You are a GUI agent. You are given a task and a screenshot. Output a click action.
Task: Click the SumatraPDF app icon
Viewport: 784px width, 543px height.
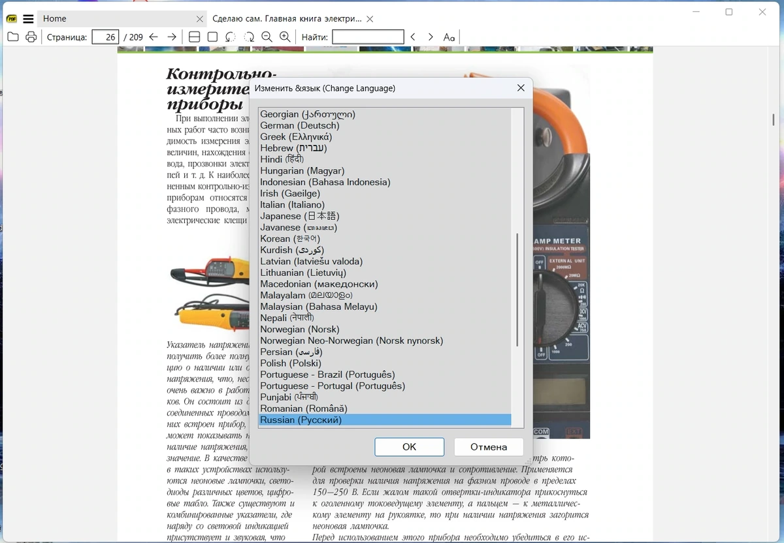pyautogui.click(x=12, y=19)
